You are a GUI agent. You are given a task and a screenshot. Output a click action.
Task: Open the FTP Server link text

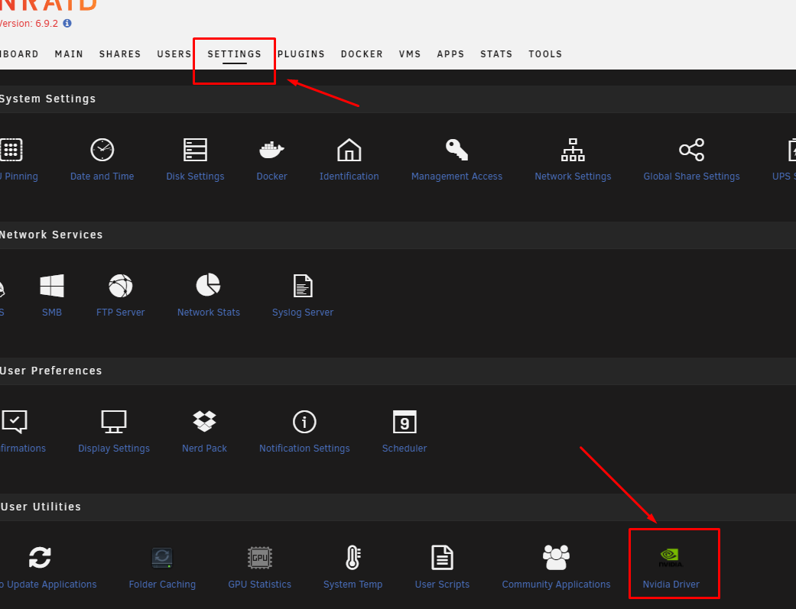click(x=120, y=312)
